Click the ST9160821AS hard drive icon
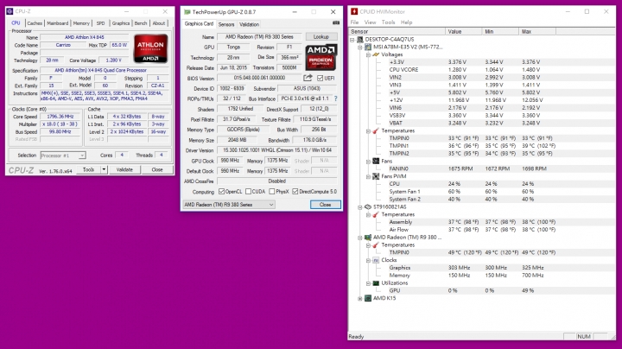This screenshot has height=349, width=622. coord(368,206)
